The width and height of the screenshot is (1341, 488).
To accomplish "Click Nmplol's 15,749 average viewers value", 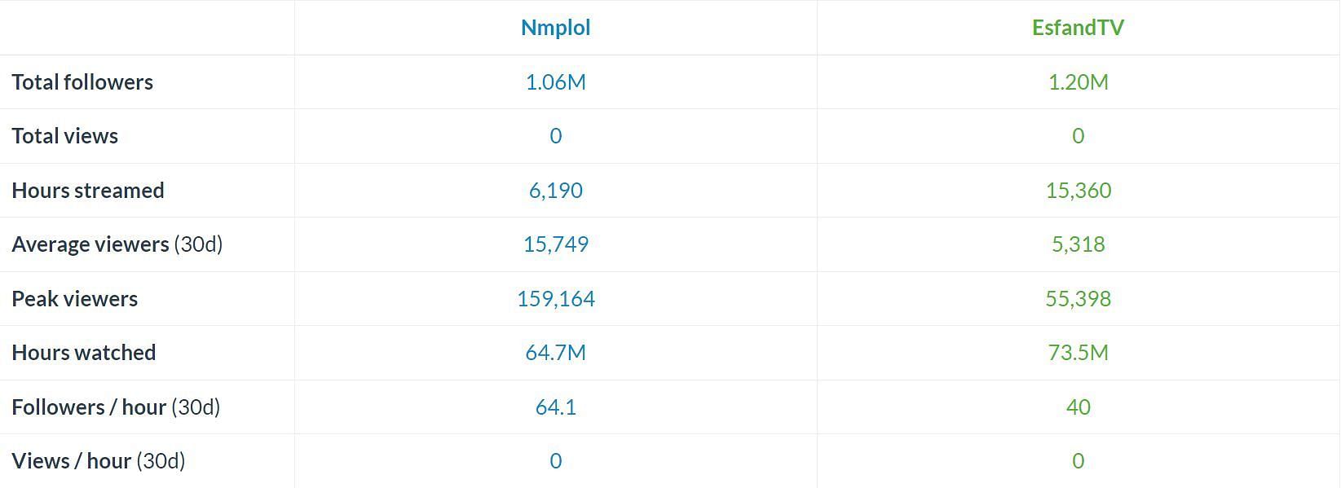I will pyautogui.click(x=555, y=244).
